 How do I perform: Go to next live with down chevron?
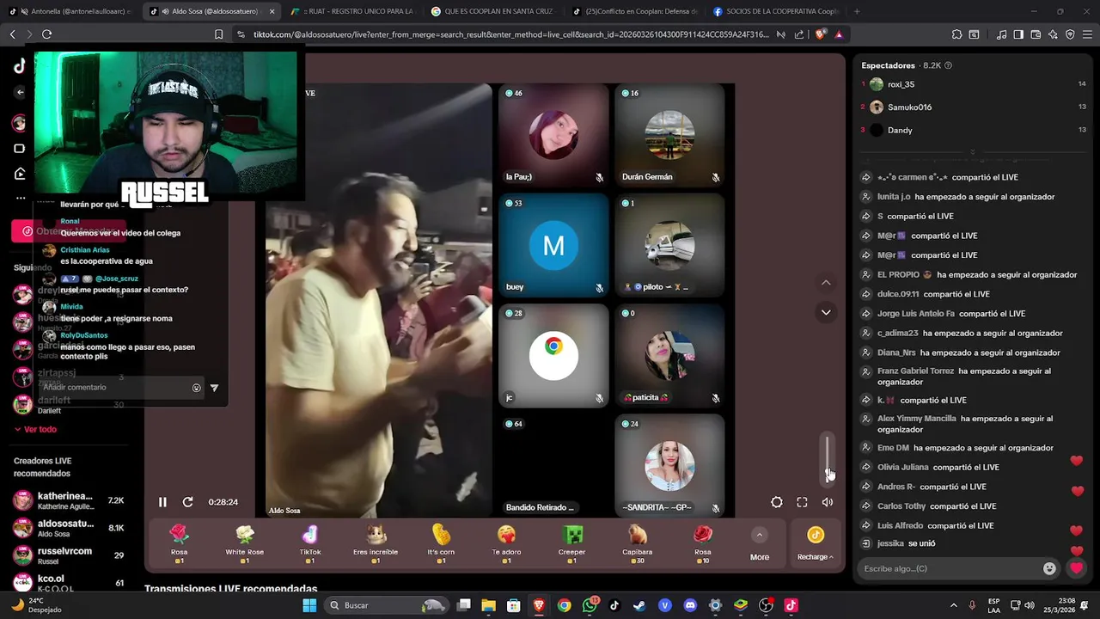pyautogui.click(x=826, y=312)
